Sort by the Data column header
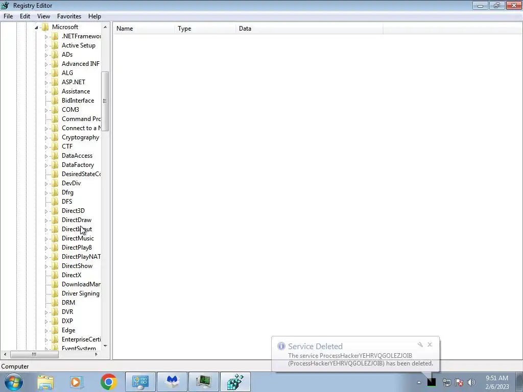This screenshot has height=392, width=523. tap(309, 29)
